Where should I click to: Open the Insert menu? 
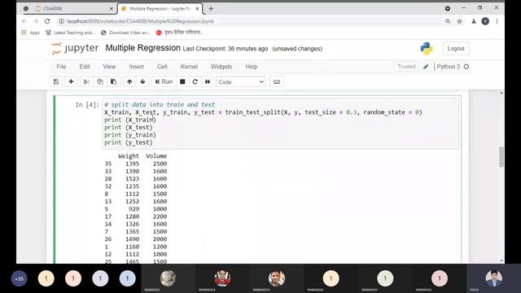[x=136, y=67]
